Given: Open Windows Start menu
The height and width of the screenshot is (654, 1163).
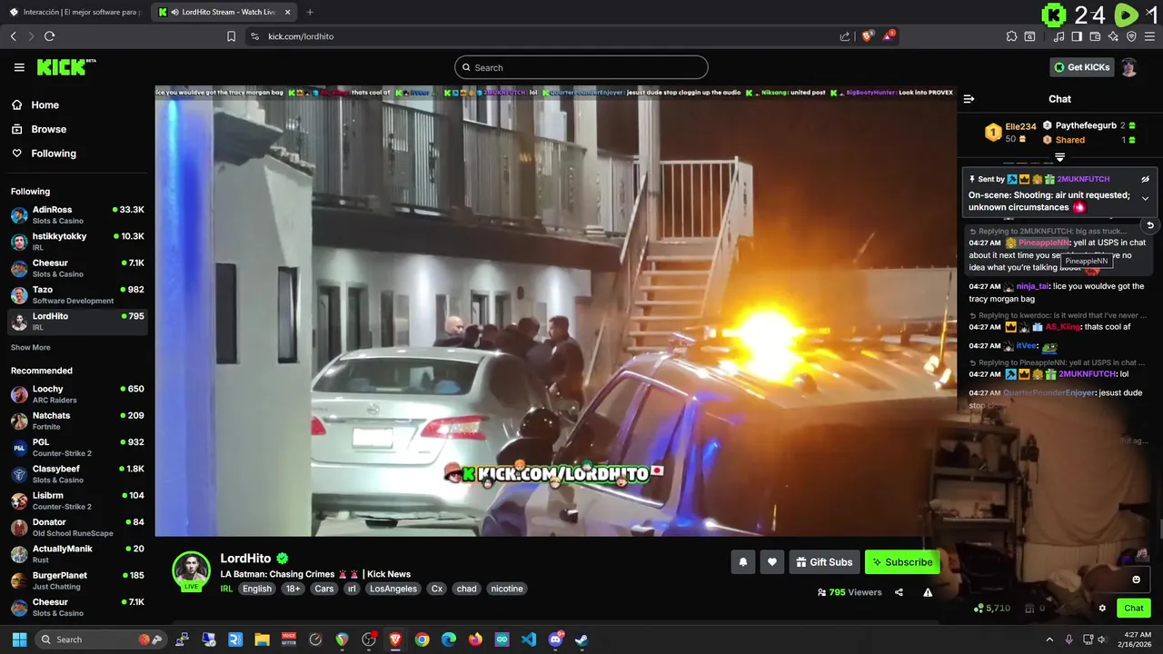Looking at the screenshot, I should [19, 639].
